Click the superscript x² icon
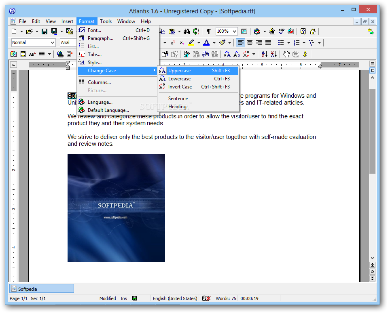The width and height of the screenshot is (388, 313). tap(173, 43)
